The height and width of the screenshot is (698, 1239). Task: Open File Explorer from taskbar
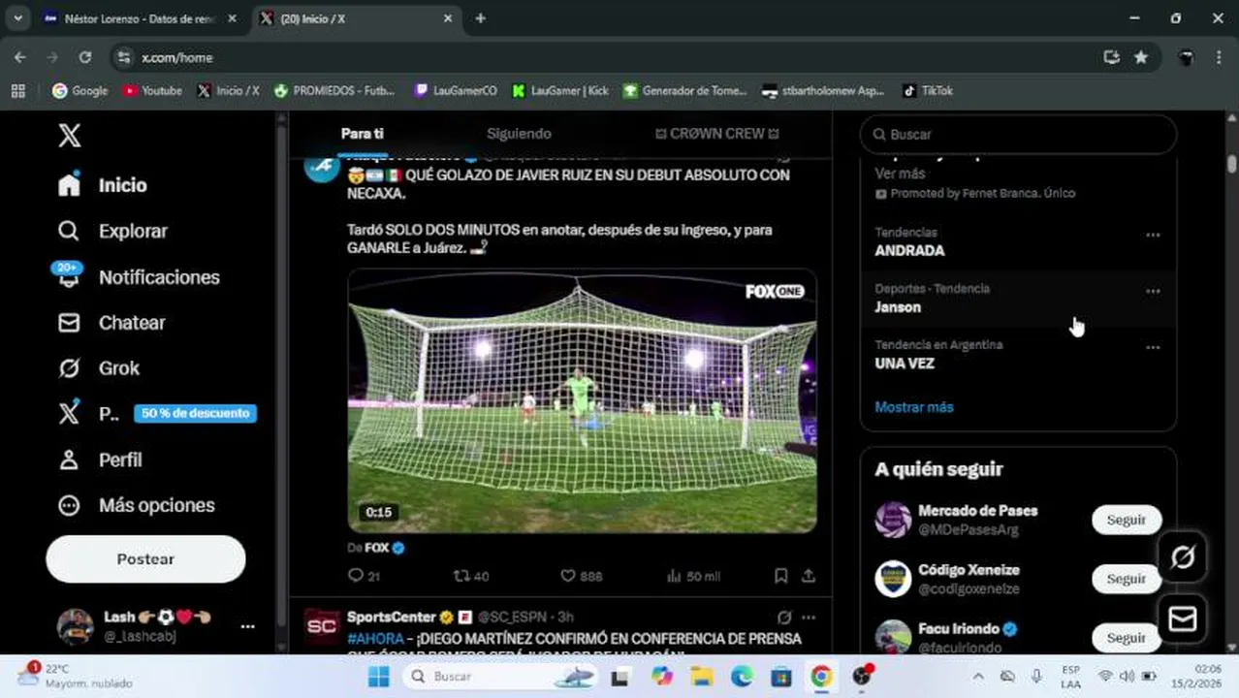(701, 676)
